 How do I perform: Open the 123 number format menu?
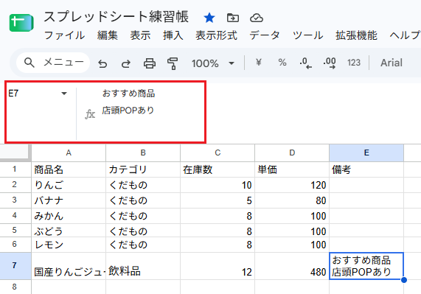click(354, 63)
